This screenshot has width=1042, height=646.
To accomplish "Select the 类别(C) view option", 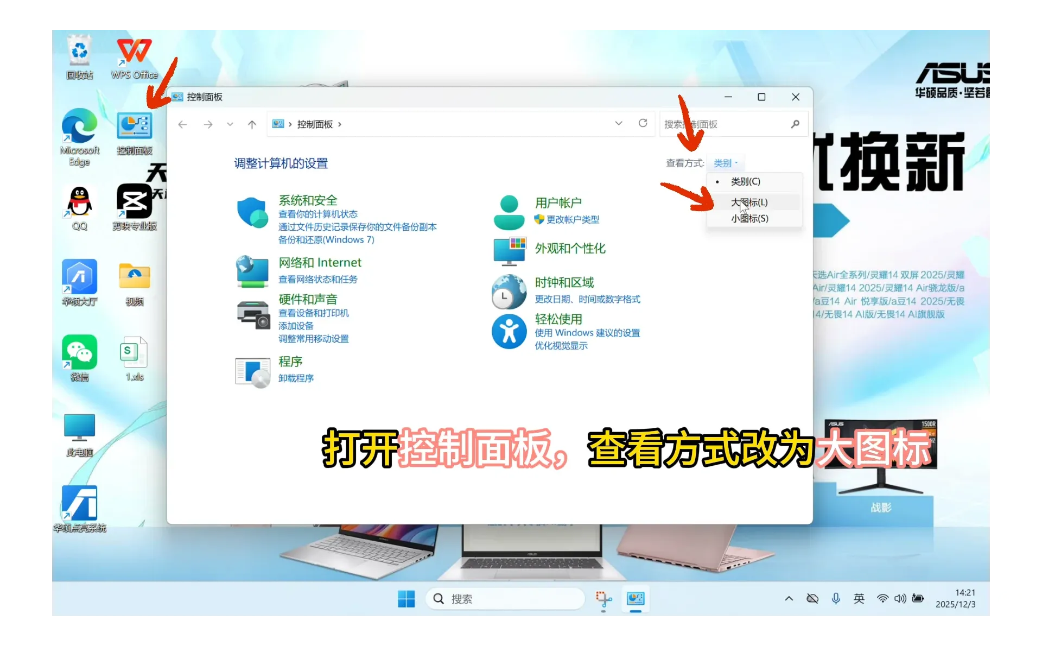I will click(x=744, y=181).
